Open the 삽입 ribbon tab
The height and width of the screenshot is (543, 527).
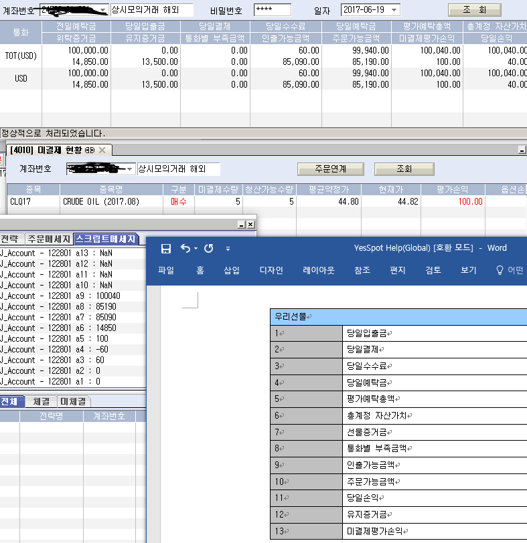[x=232, y=271]
